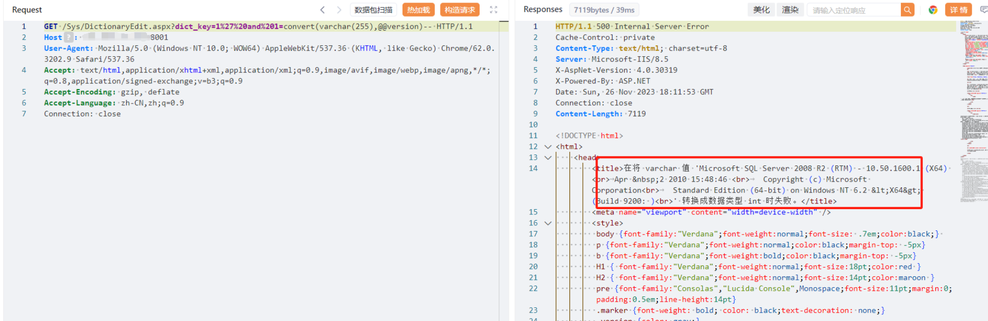
Task: Click the H1 CSS rule on line 20
Action: 759,267
